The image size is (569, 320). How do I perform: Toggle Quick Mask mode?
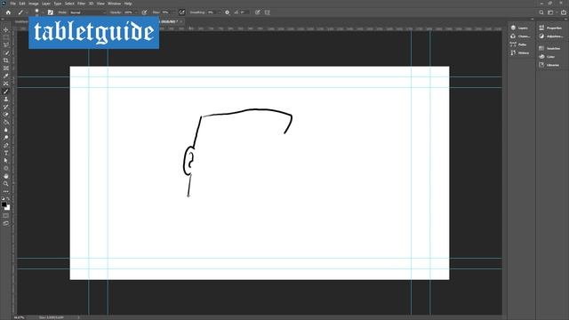(6, 215)
